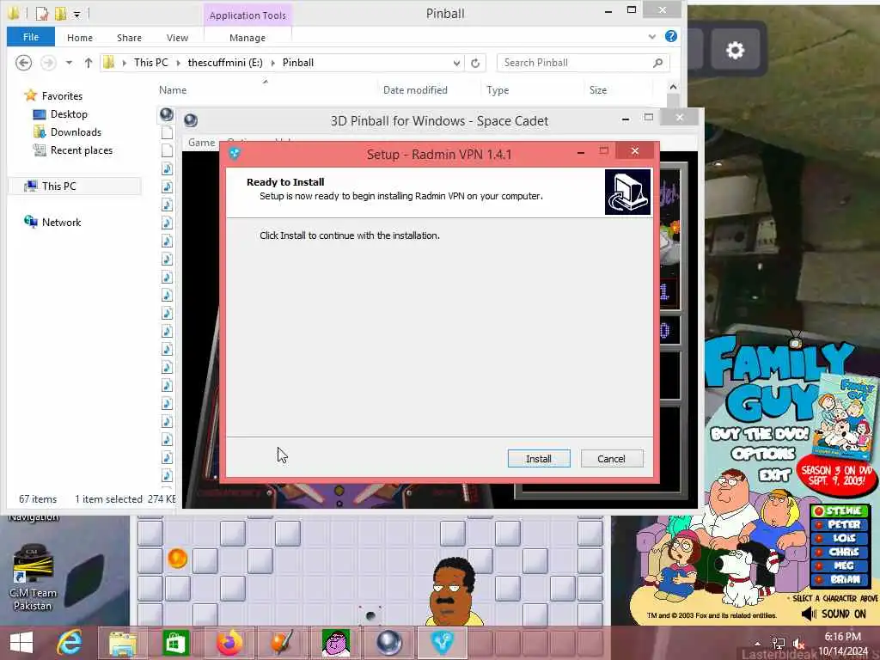Image resolution: width=880 pixels, height=660 pixels.
Task: Click the 3D Pinball window title icon
Action: 191,120
